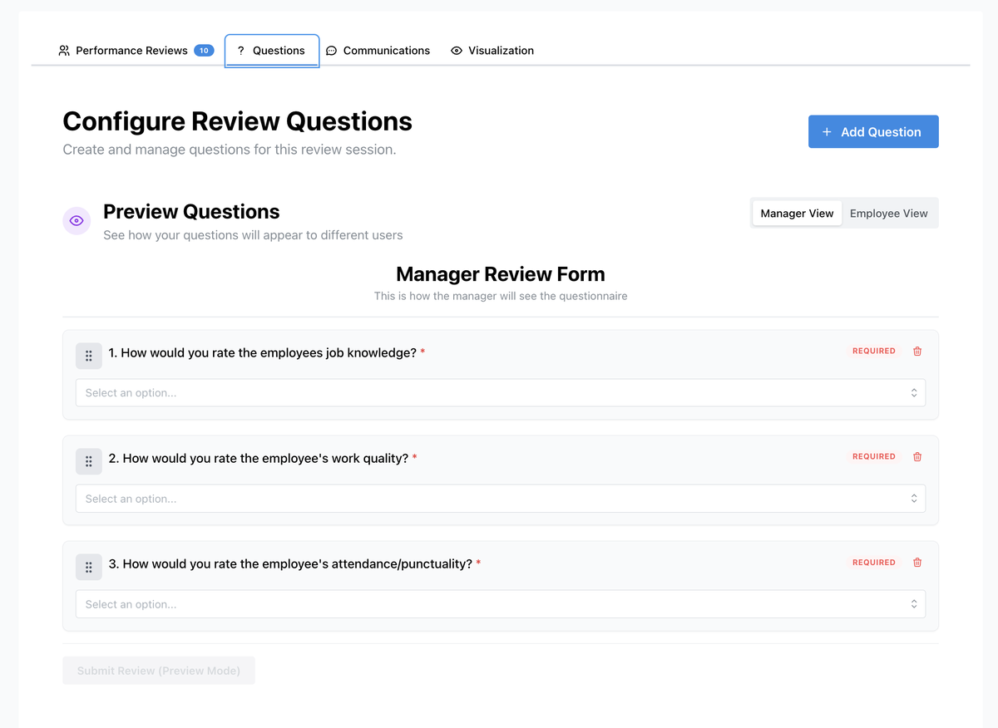
Task: Open the attendance/punctuality rating dropdown
Action: 501,604
